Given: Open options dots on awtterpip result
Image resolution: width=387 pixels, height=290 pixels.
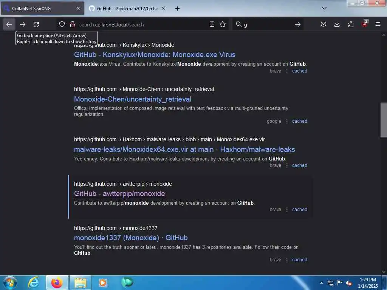Looking at the screenshot, I should pos(287,210).
